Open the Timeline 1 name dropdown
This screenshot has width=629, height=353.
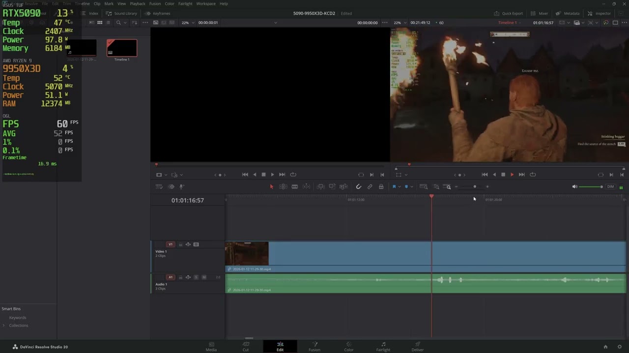tap(510, 23)
